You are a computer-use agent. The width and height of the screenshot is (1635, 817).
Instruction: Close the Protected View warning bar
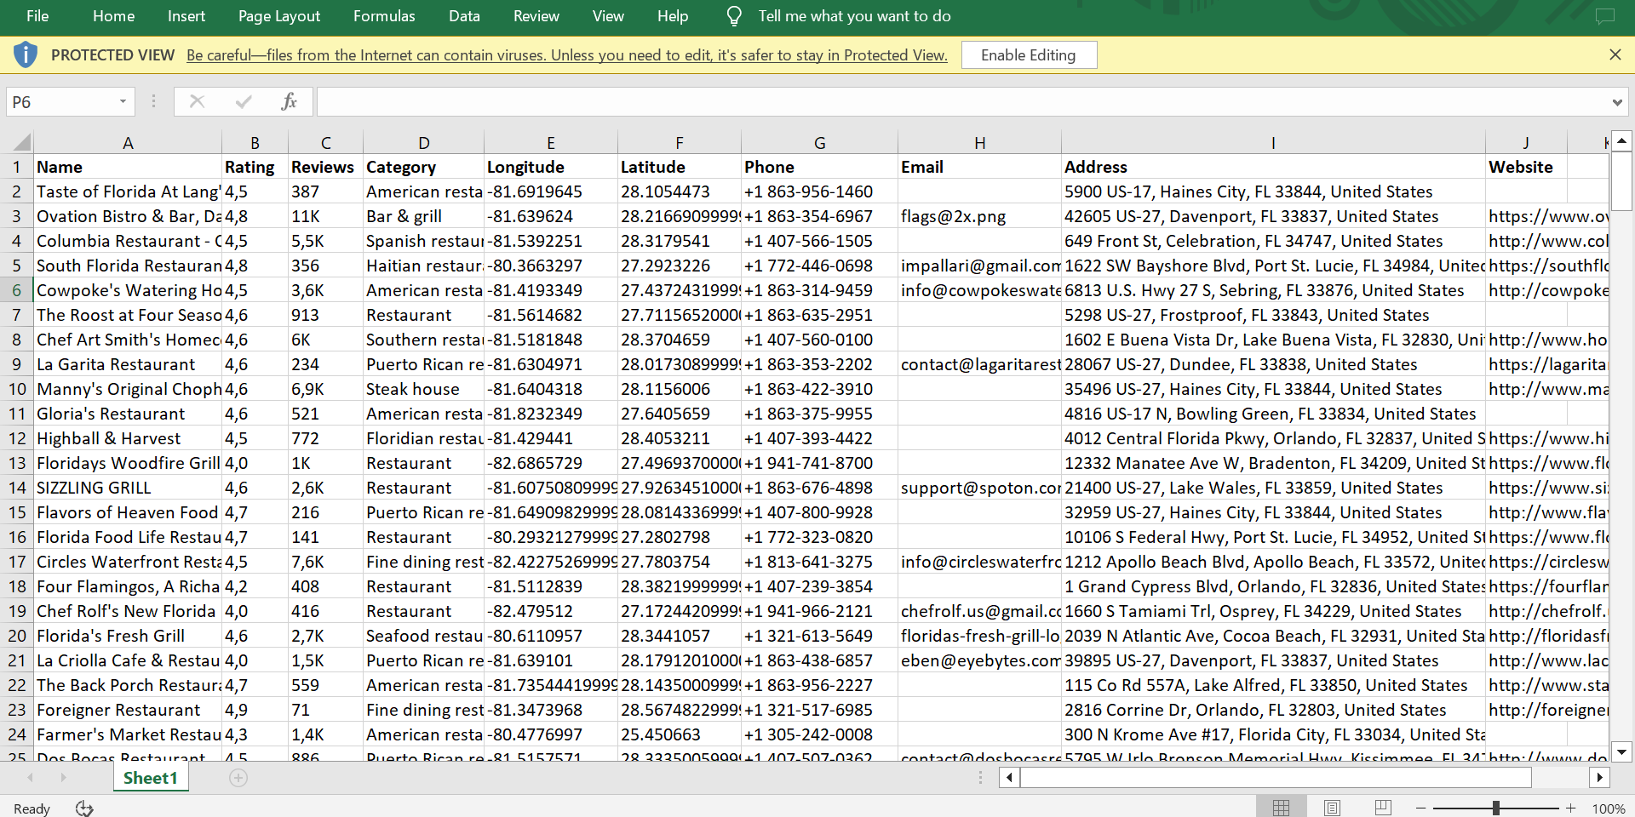pyautogui.click(x=1615, y=54)
